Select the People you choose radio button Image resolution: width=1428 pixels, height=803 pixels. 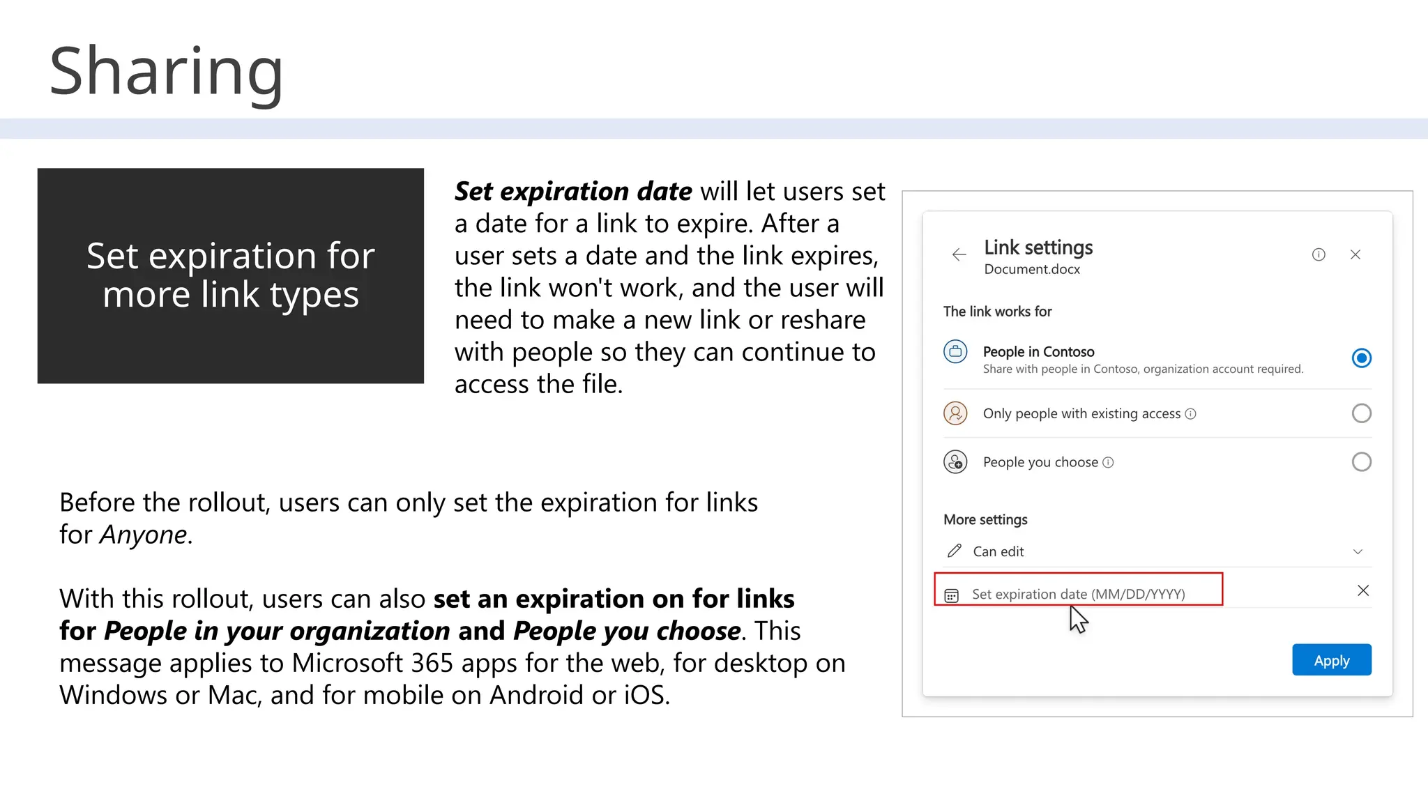coord(1362,461)
